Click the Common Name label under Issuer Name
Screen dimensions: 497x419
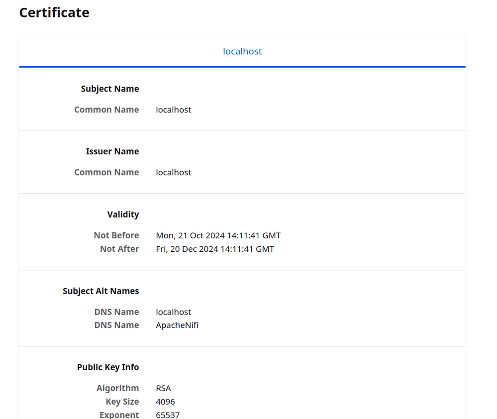click(106, 172)
